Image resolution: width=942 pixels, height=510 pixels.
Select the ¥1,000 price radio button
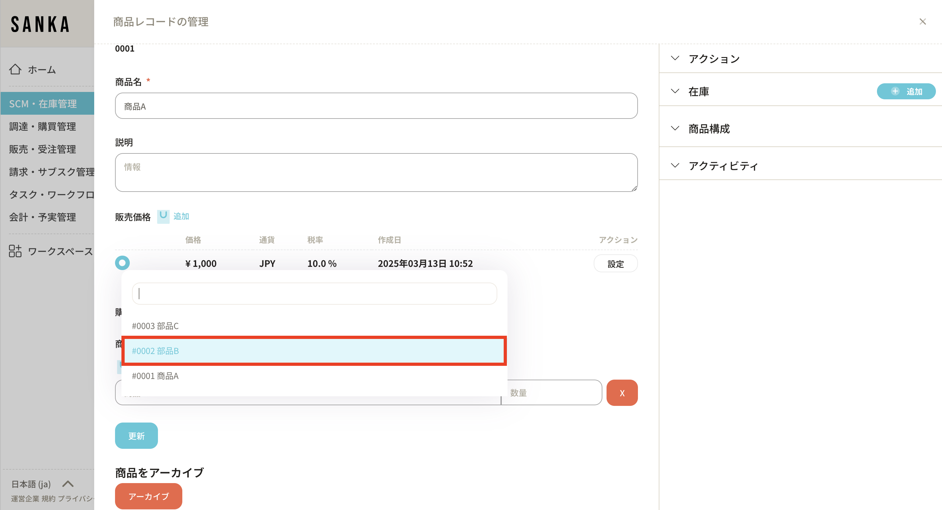122,263
